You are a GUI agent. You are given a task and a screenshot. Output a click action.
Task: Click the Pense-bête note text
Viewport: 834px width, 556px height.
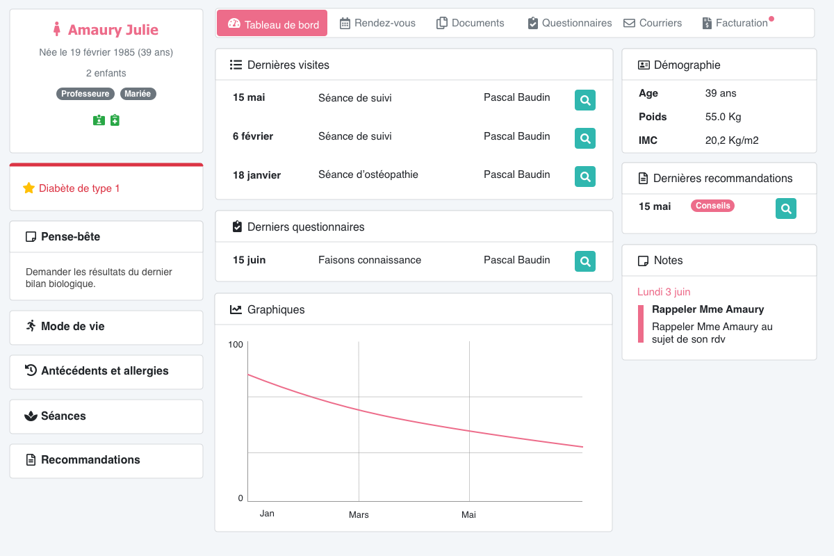[x=99, y=278]
